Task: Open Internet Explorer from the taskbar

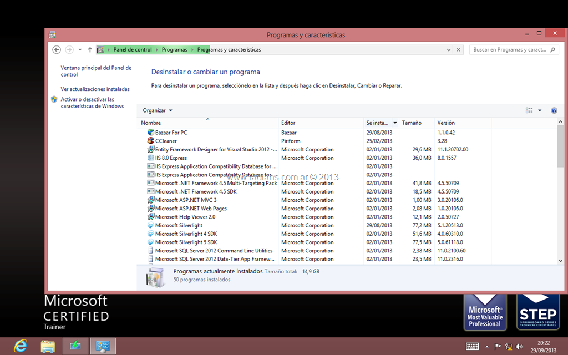Action: tap(21, 346)
